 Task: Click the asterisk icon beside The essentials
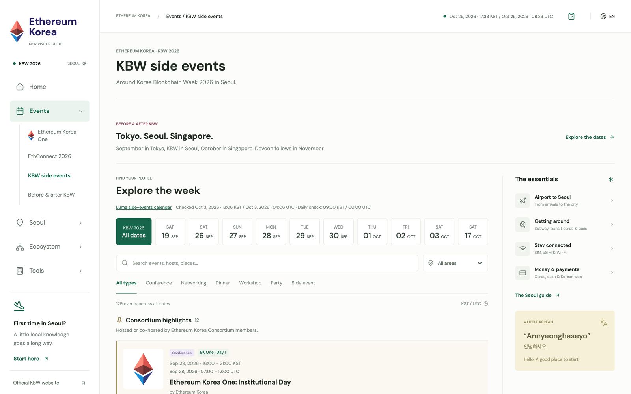[610, 179]
